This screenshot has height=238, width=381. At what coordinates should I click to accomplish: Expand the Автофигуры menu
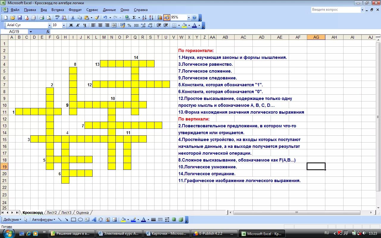pos(43,220)
